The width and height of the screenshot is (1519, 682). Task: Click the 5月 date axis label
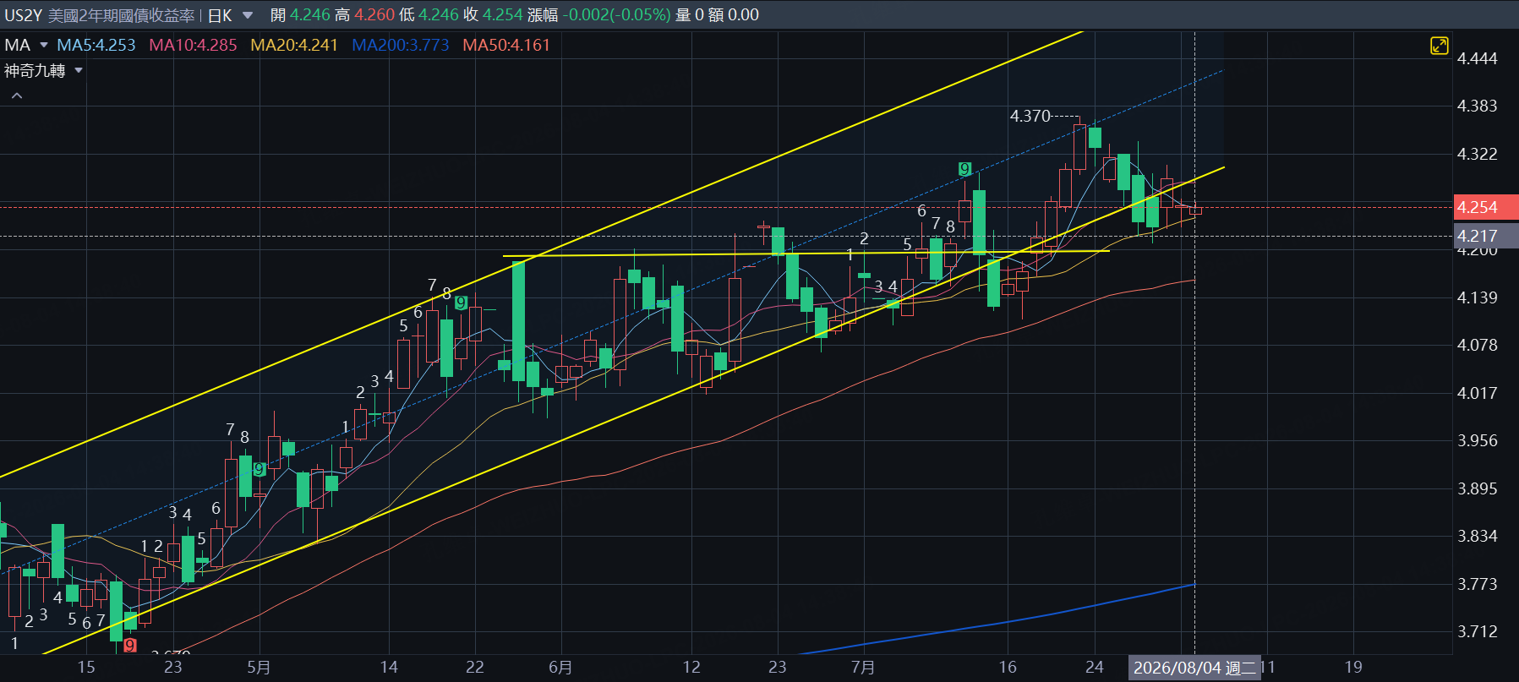[259, 668]
